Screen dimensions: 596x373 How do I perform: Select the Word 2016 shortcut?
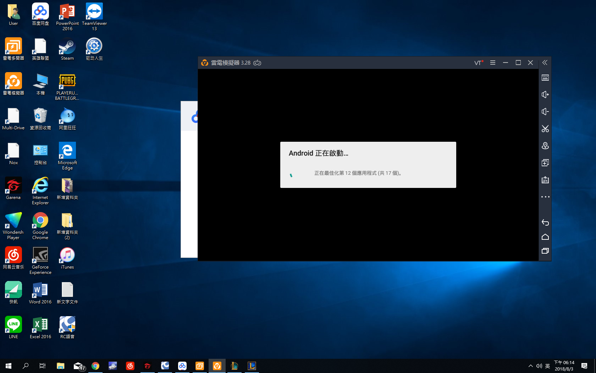40,293
